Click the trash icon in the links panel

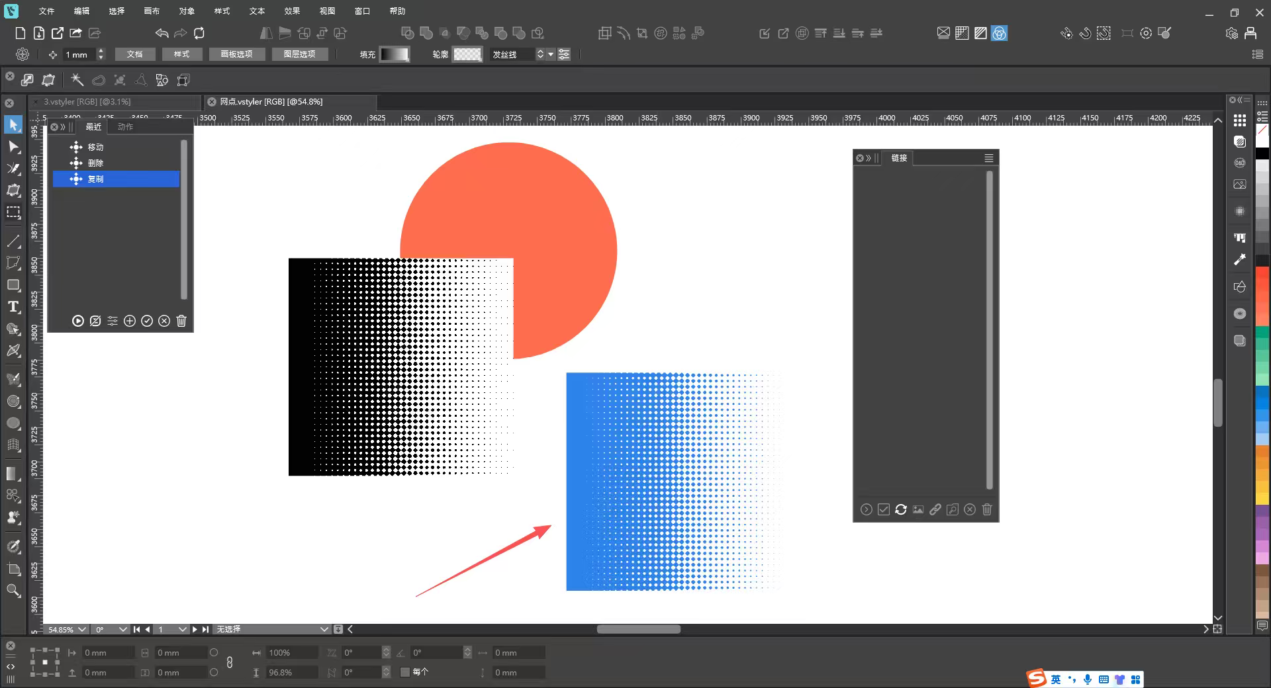[987, 509]
